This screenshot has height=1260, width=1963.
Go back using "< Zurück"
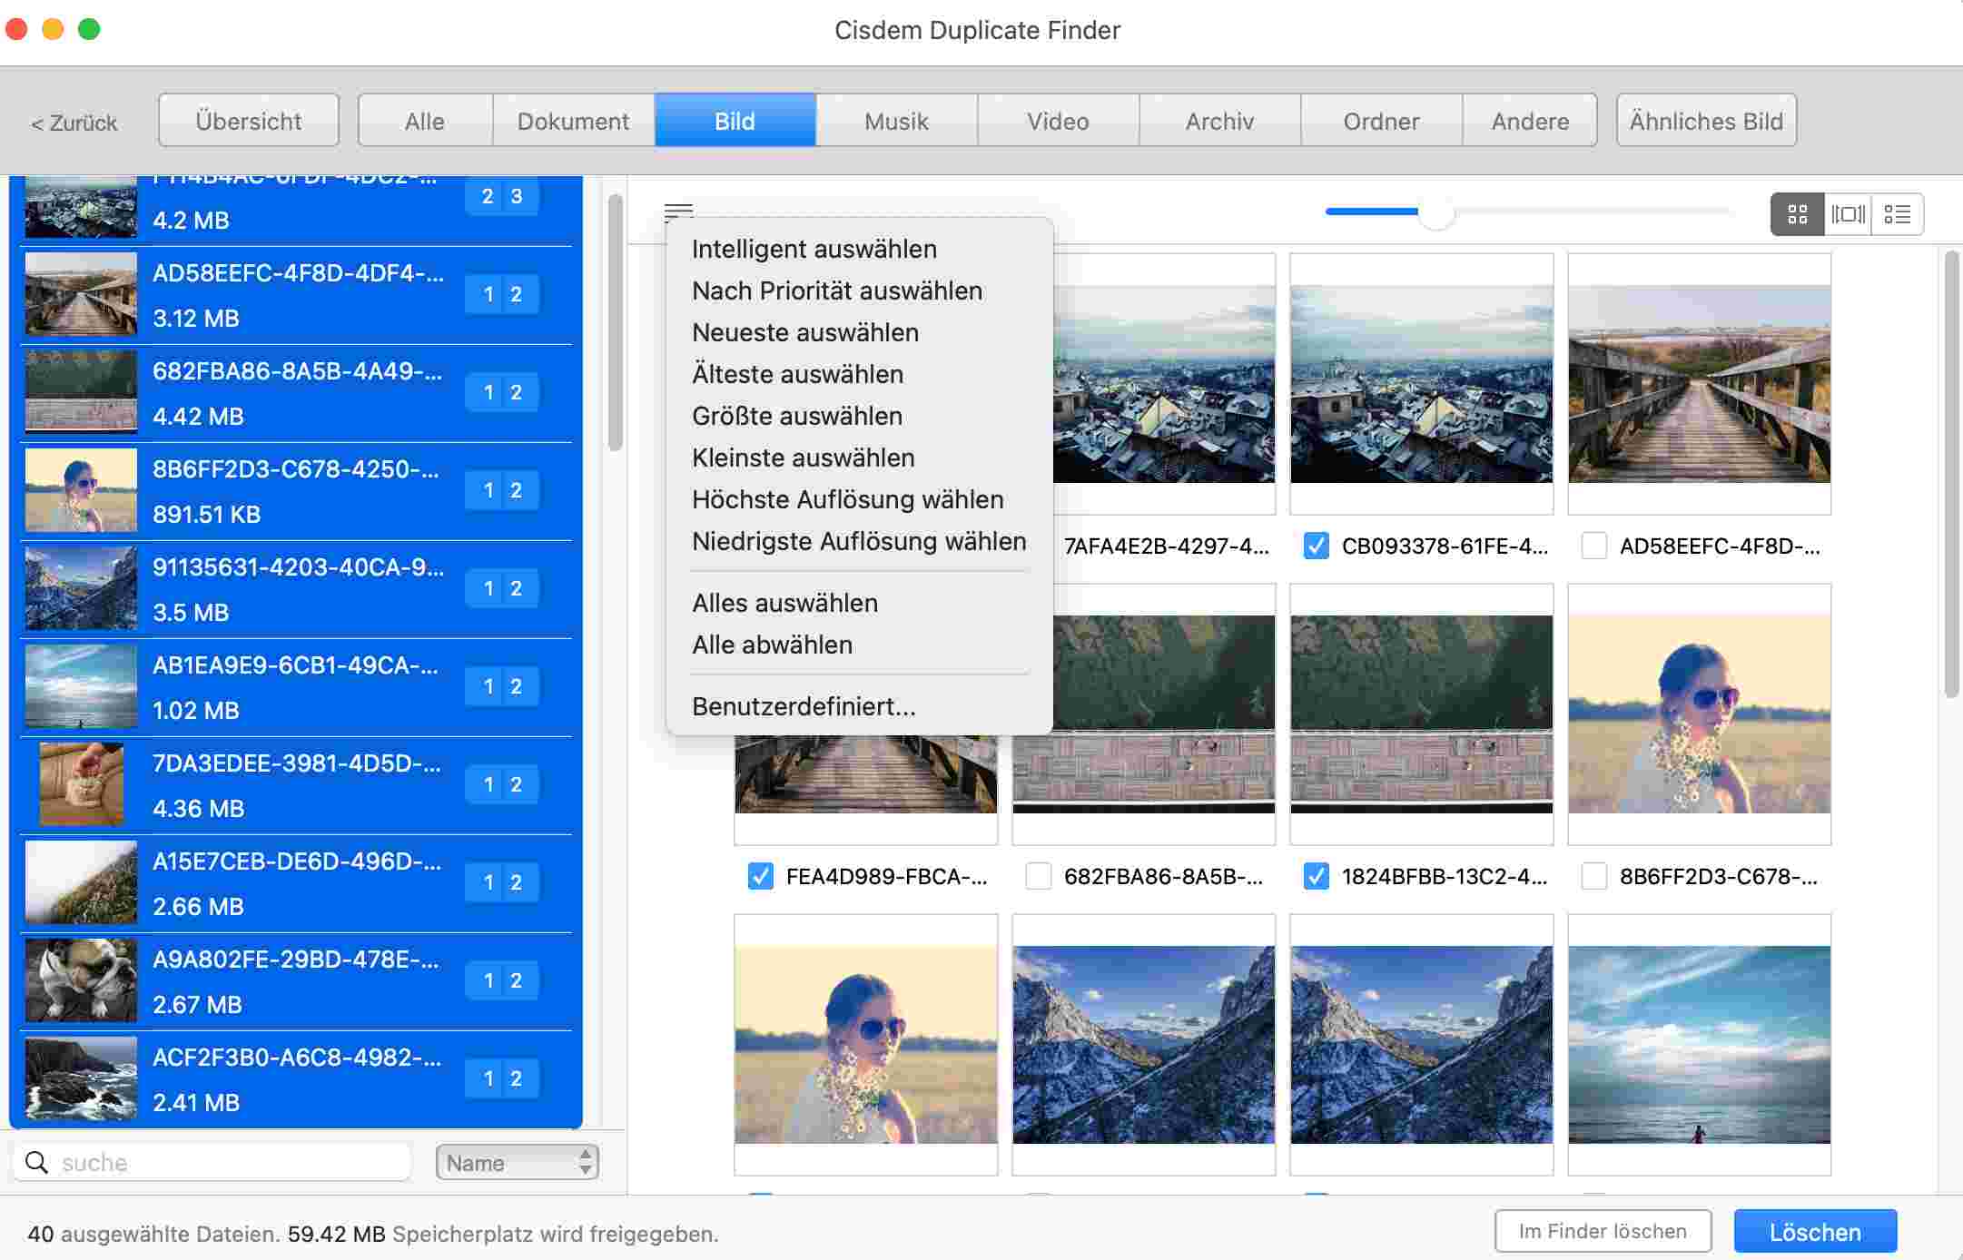click(74, 123)
